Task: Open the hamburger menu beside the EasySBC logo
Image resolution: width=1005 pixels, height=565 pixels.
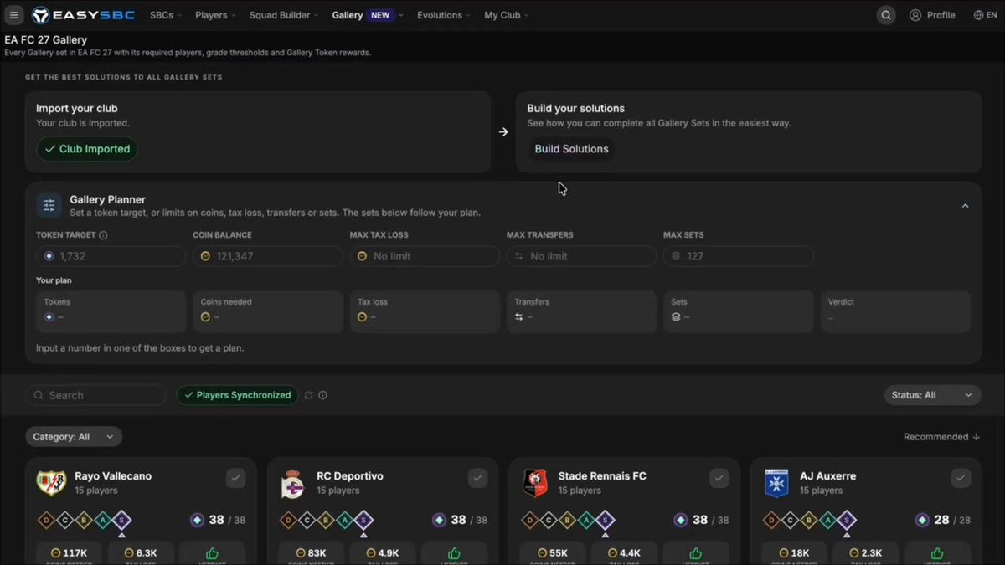Action: [14, 15]
